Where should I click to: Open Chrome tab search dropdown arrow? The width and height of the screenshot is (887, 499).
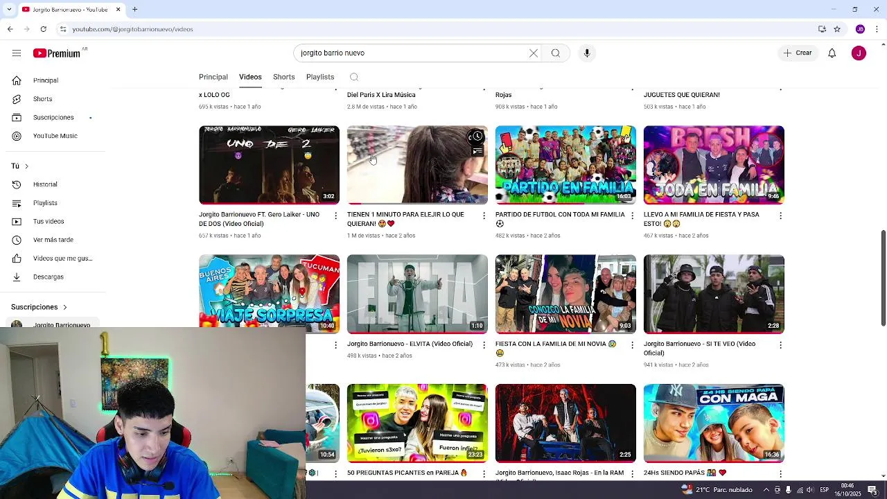[x=9, y=9]
